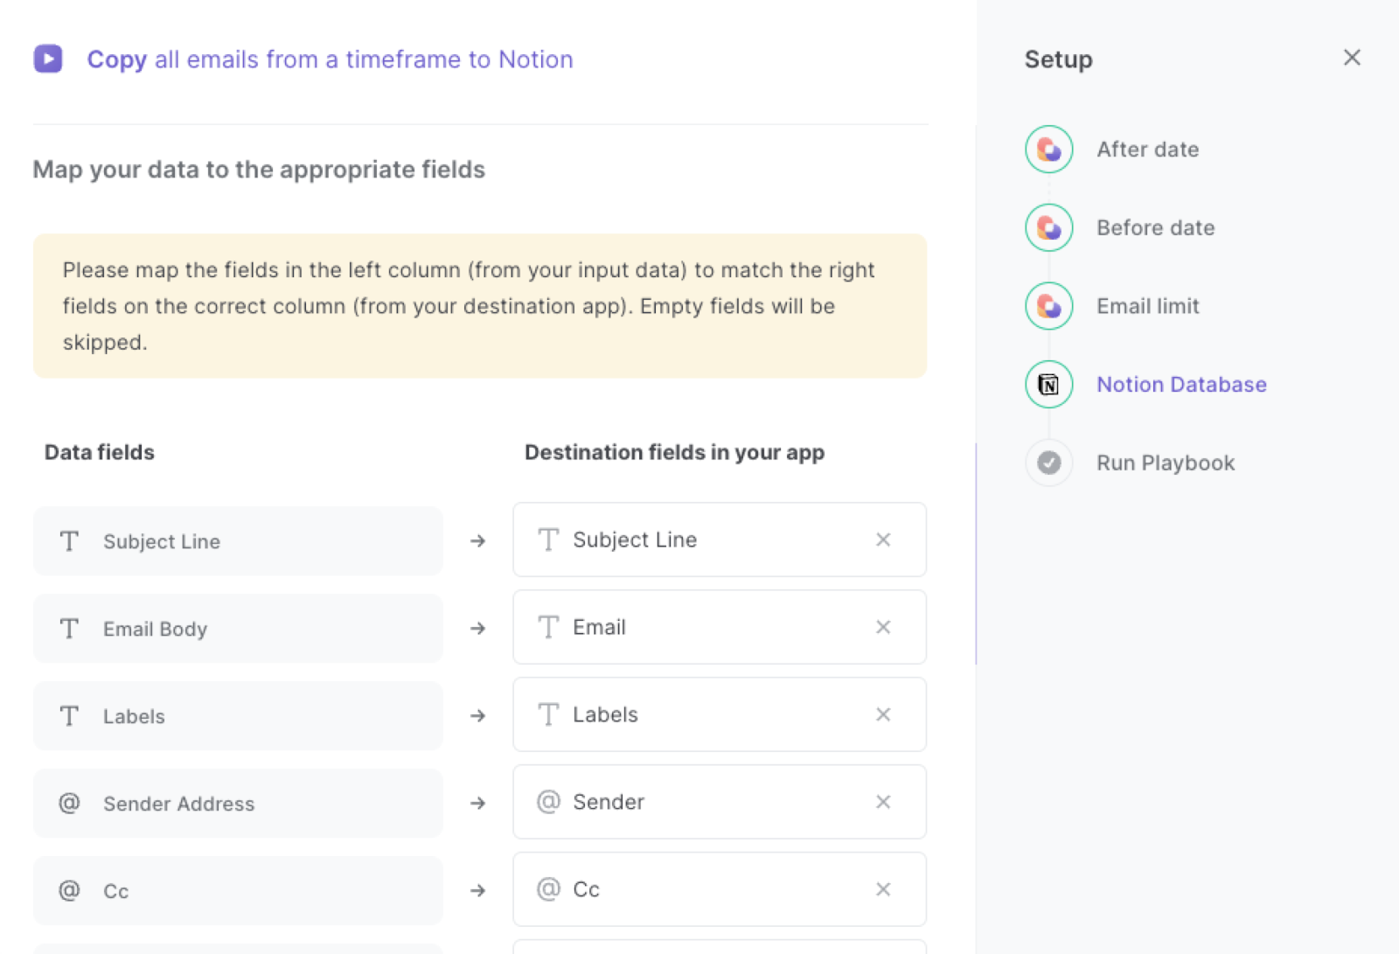Click the arrow next to Email Body
Image resolution: width=1399 pixels, height=954 pixels.
click(477, 629)
